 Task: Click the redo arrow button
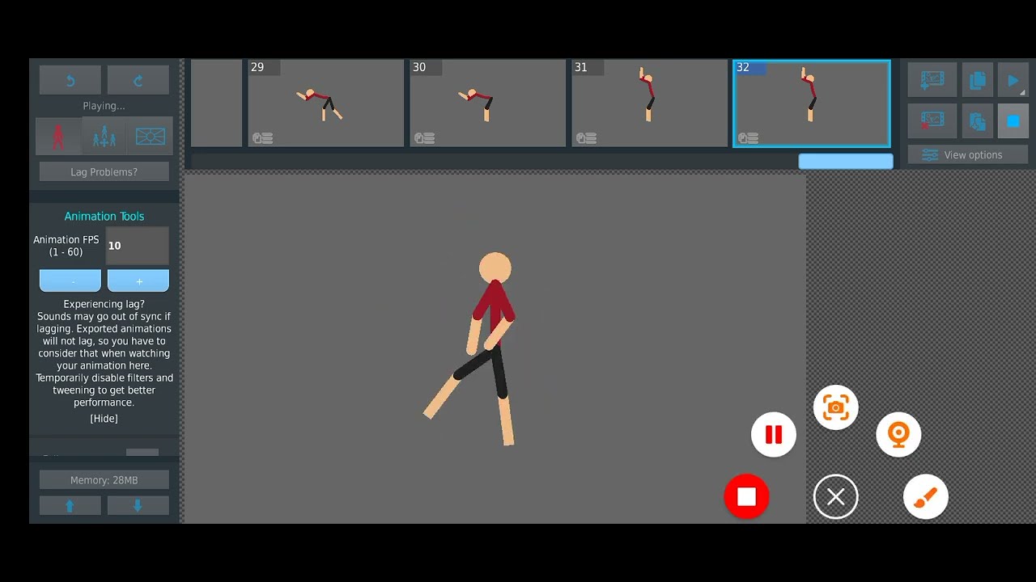(x=138, y=81)
